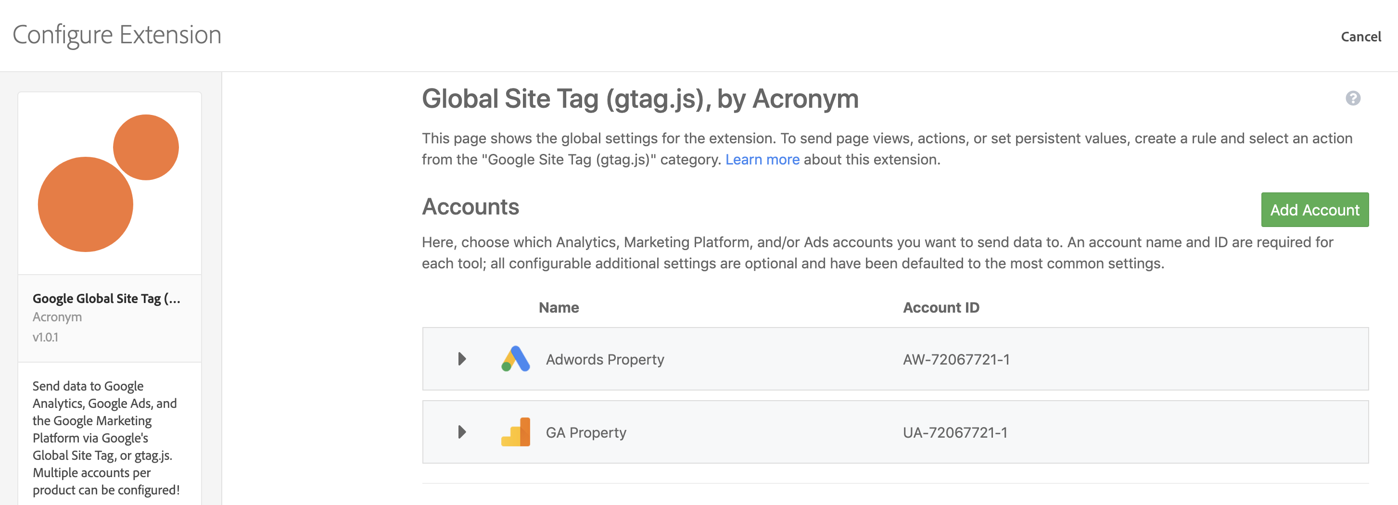
Task: Click the Add Account button
Action: point(1314,209)
